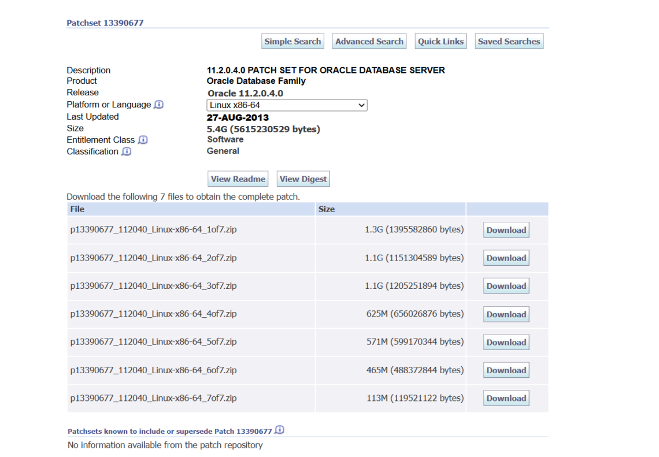Click No information available from patch repository

165,445
